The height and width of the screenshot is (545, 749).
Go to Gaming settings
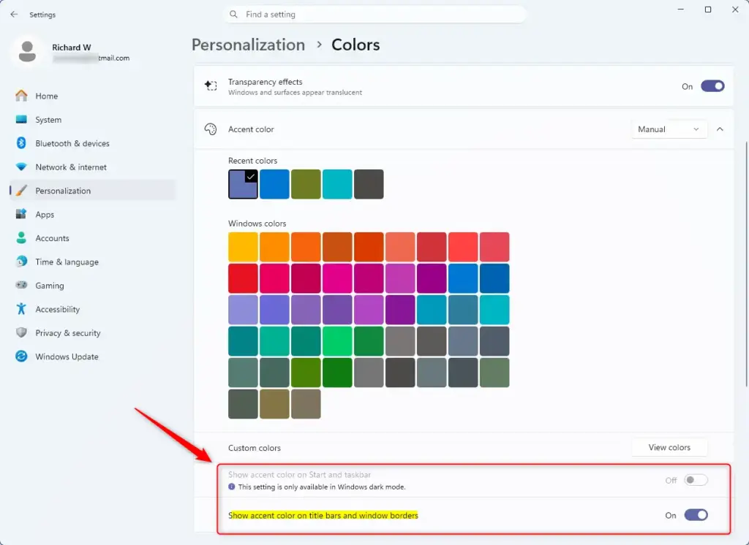[93, 286]
